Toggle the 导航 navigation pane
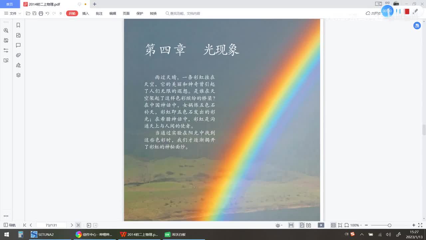Viewport: 426px width, 240px height. (x=10, y=225)
